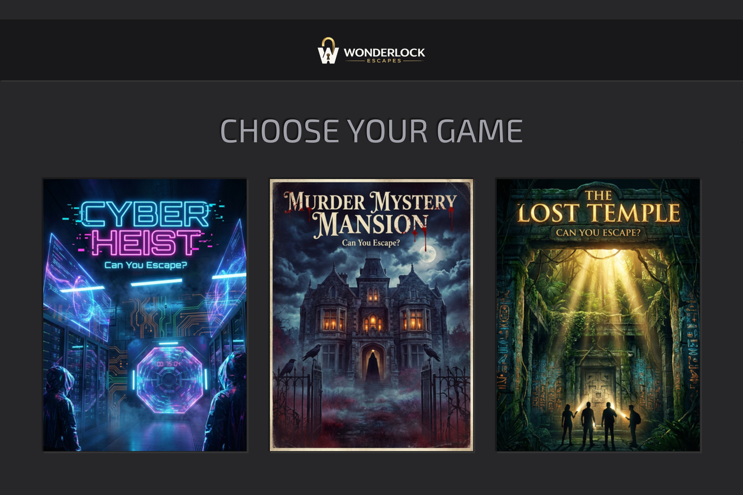This screenshot has width=743, height=495.
Task: Click the hooded hacker at poster's left
Action: pos(61,409)
